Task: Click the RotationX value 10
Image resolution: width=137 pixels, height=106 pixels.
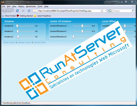Action: tap(36, 26)
